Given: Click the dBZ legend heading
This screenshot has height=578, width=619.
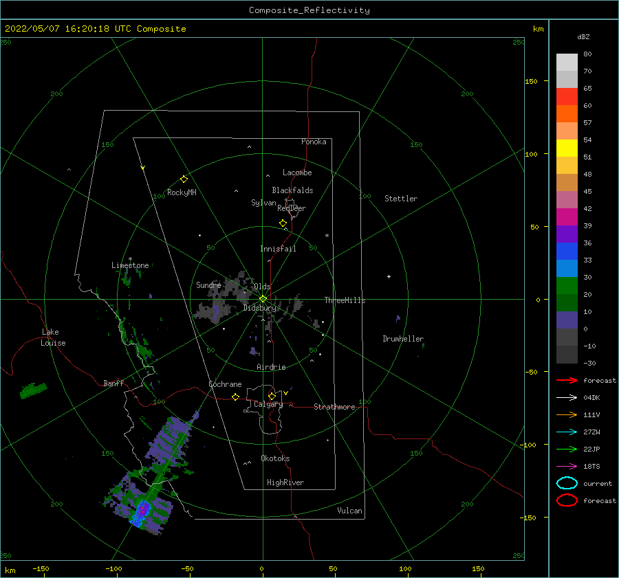Looking at the screenshot, I should coord(583,36).
